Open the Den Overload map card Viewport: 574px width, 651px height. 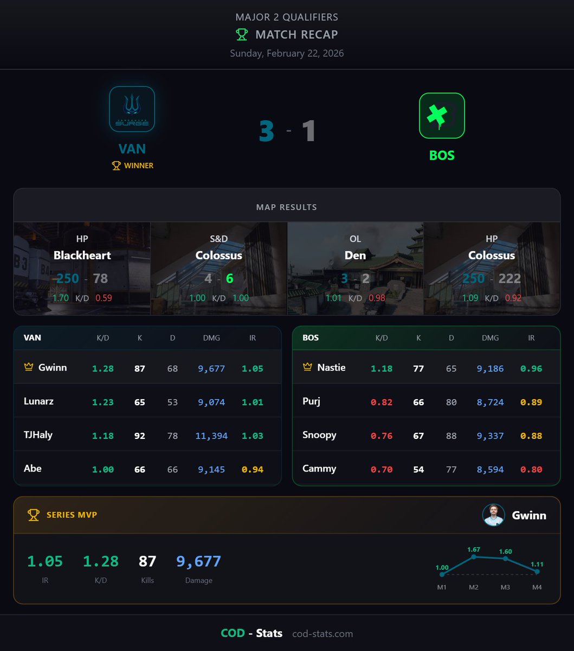pos(355,267)
